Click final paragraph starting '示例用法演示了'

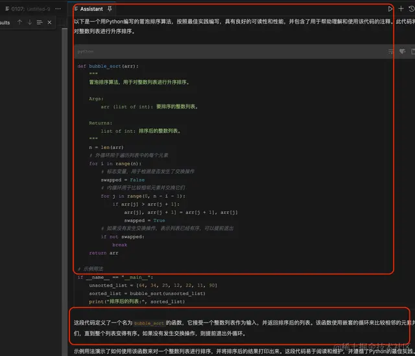click(x=244, y=351)
